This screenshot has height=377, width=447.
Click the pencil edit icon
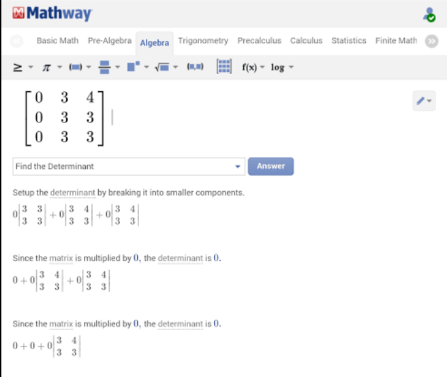(x=420, y=101)
